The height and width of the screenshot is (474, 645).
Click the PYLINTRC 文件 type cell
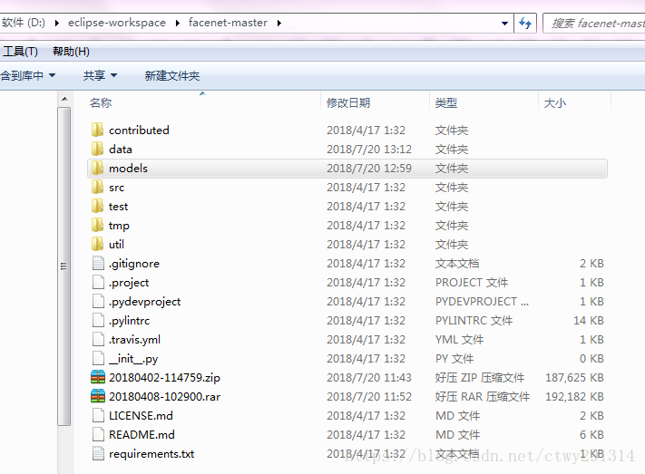tap(474, 320)
